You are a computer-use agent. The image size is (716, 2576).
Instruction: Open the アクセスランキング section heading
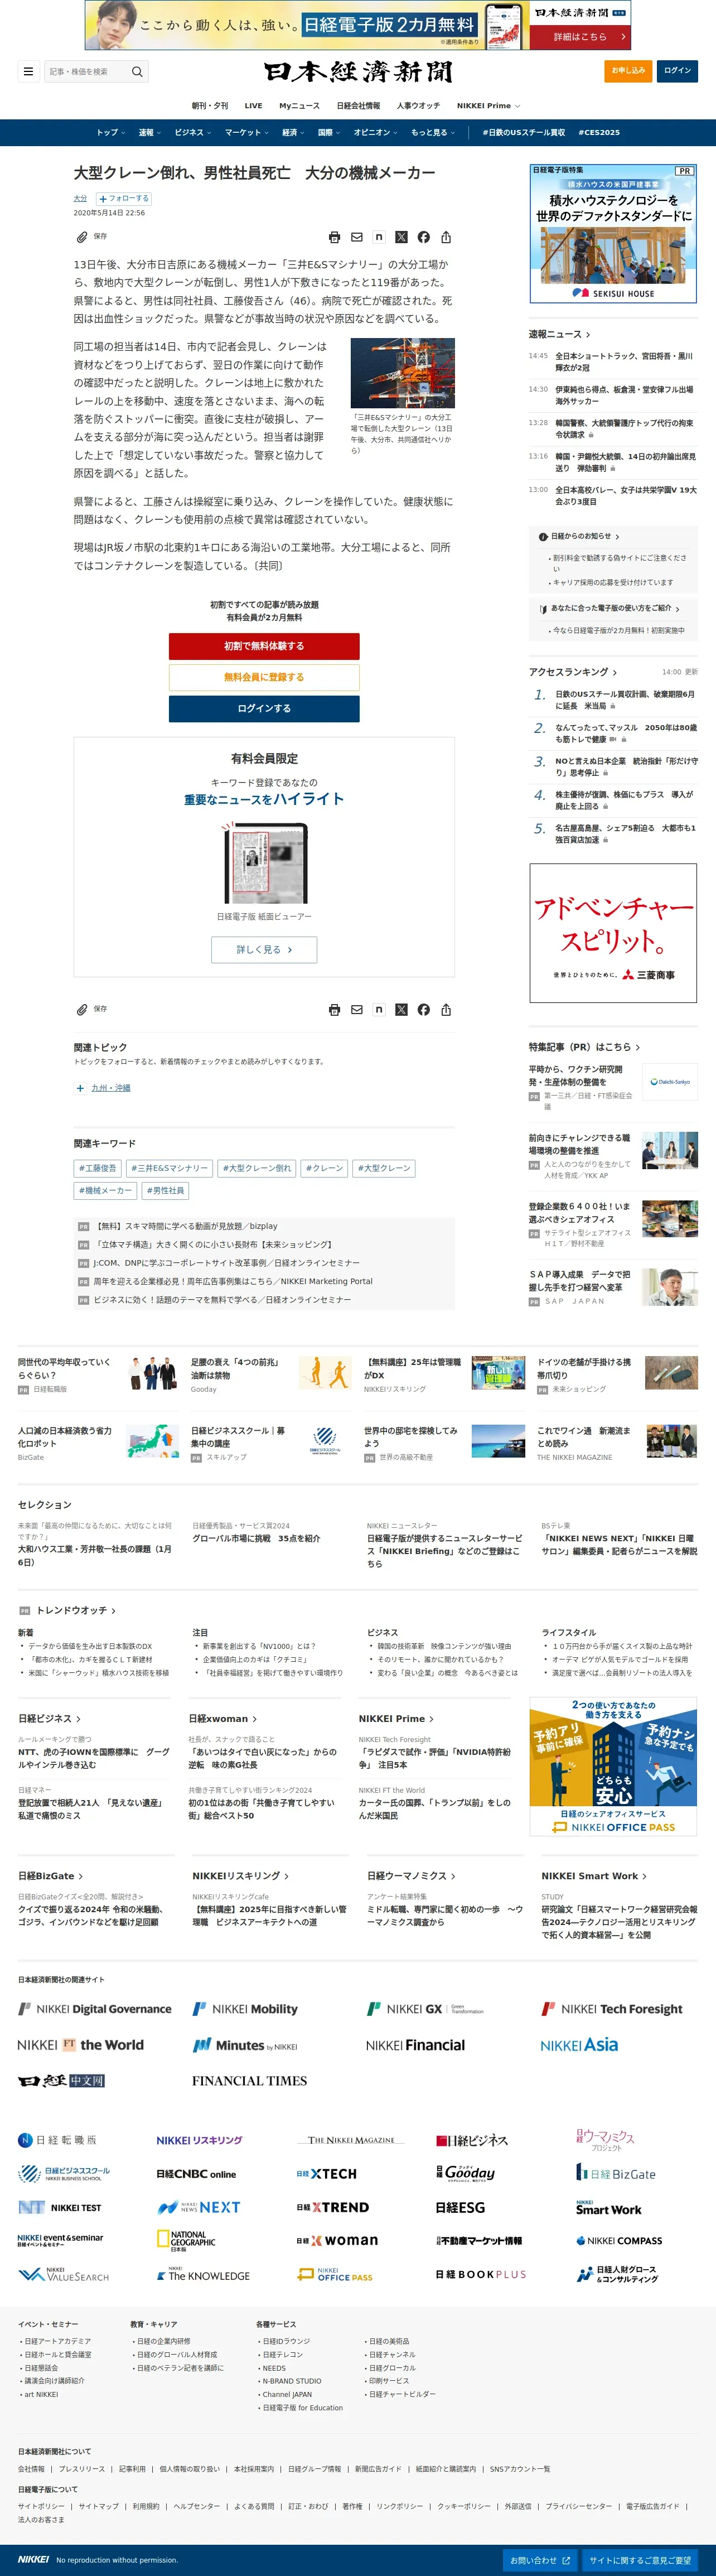point(573,672)
